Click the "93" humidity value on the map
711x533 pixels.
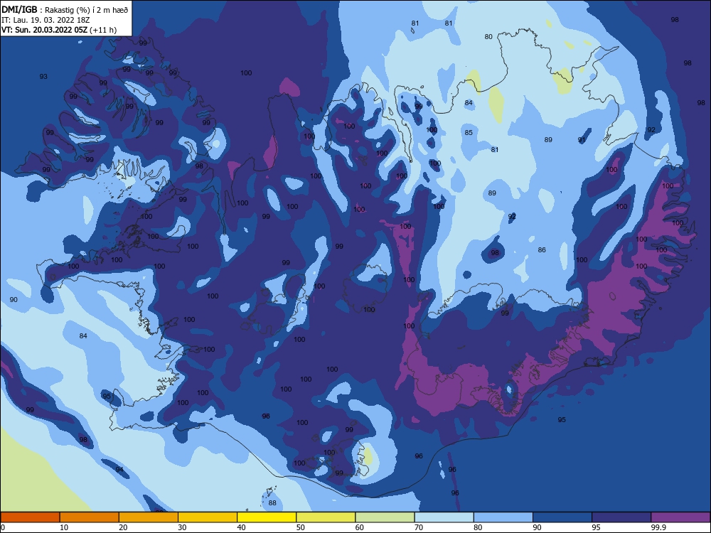pos(43,76)
